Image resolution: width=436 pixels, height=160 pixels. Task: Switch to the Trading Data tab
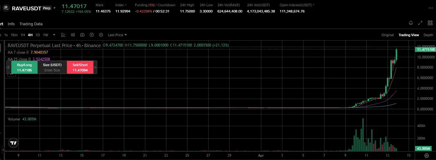(x=31, y=24)
